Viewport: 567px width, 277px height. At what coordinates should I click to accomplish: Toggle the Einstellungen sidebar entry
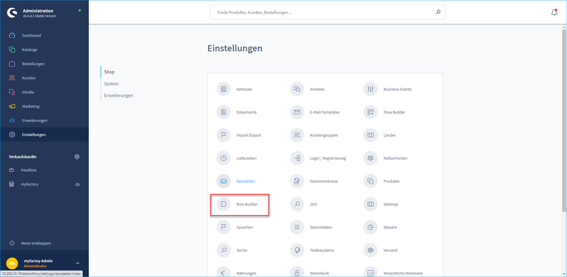(34, 135)
